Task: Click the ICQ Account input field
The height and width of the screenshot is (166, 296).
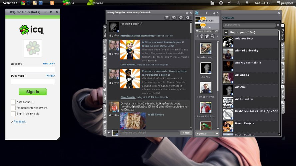Action: (x=33, y=69)
